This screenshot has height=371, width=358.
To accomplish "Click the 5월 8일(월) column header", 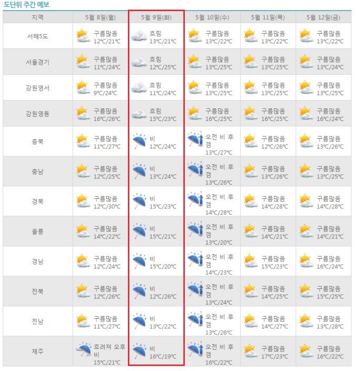I will [x=101, y=17].
